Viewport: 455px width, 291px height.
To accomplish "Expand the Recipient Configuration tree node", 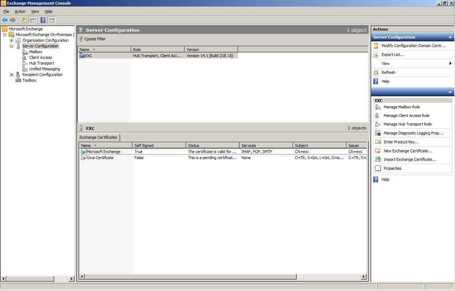I will pyautogui.click(x=11, y=75).
